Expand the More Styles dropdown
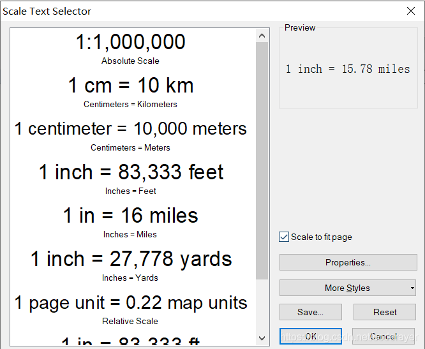Image resolution: width=425 pixels, height=349 pixels. [348, 288]
